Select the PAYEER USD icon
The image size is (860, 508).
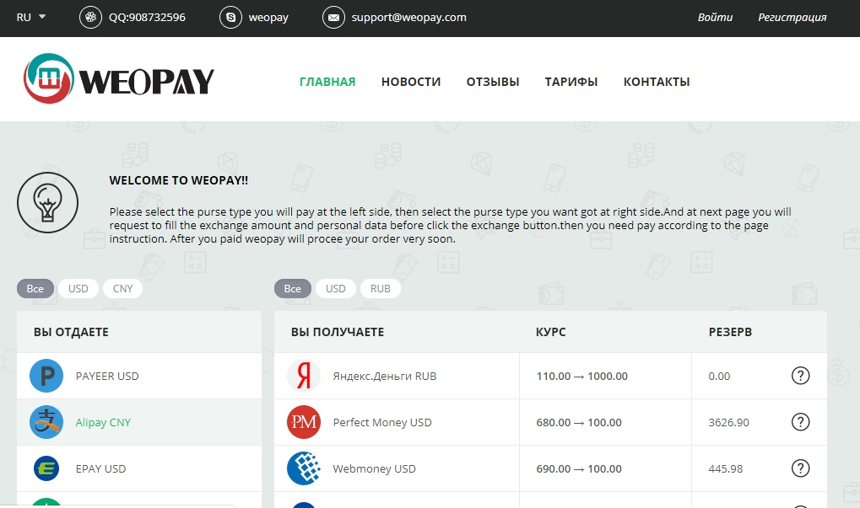(x=46, y=376)
